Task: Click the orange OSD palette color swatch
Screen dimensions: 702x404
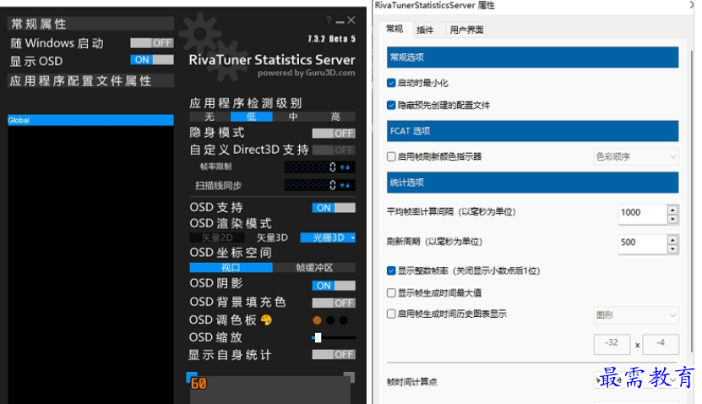Action: click(317, 320)
